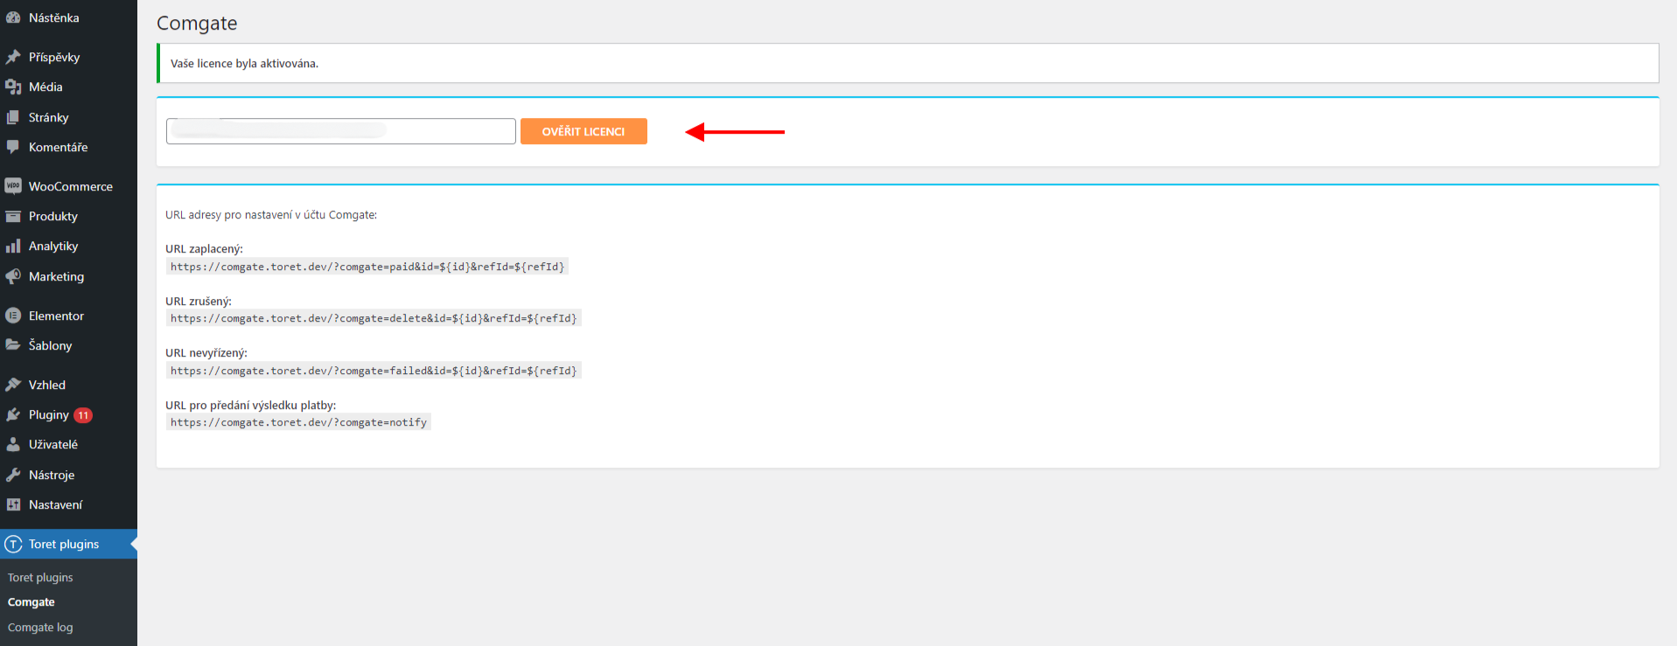Open the Komentáře section
Screen dimensions: 1677x646
coord(58,147)
